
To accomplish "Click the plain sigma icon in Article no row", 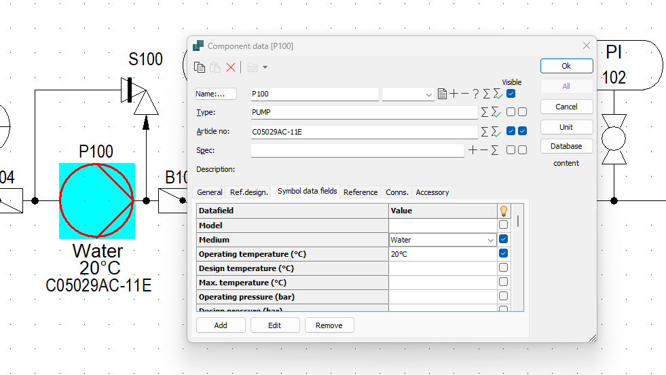I will click(x=484, y=131).
